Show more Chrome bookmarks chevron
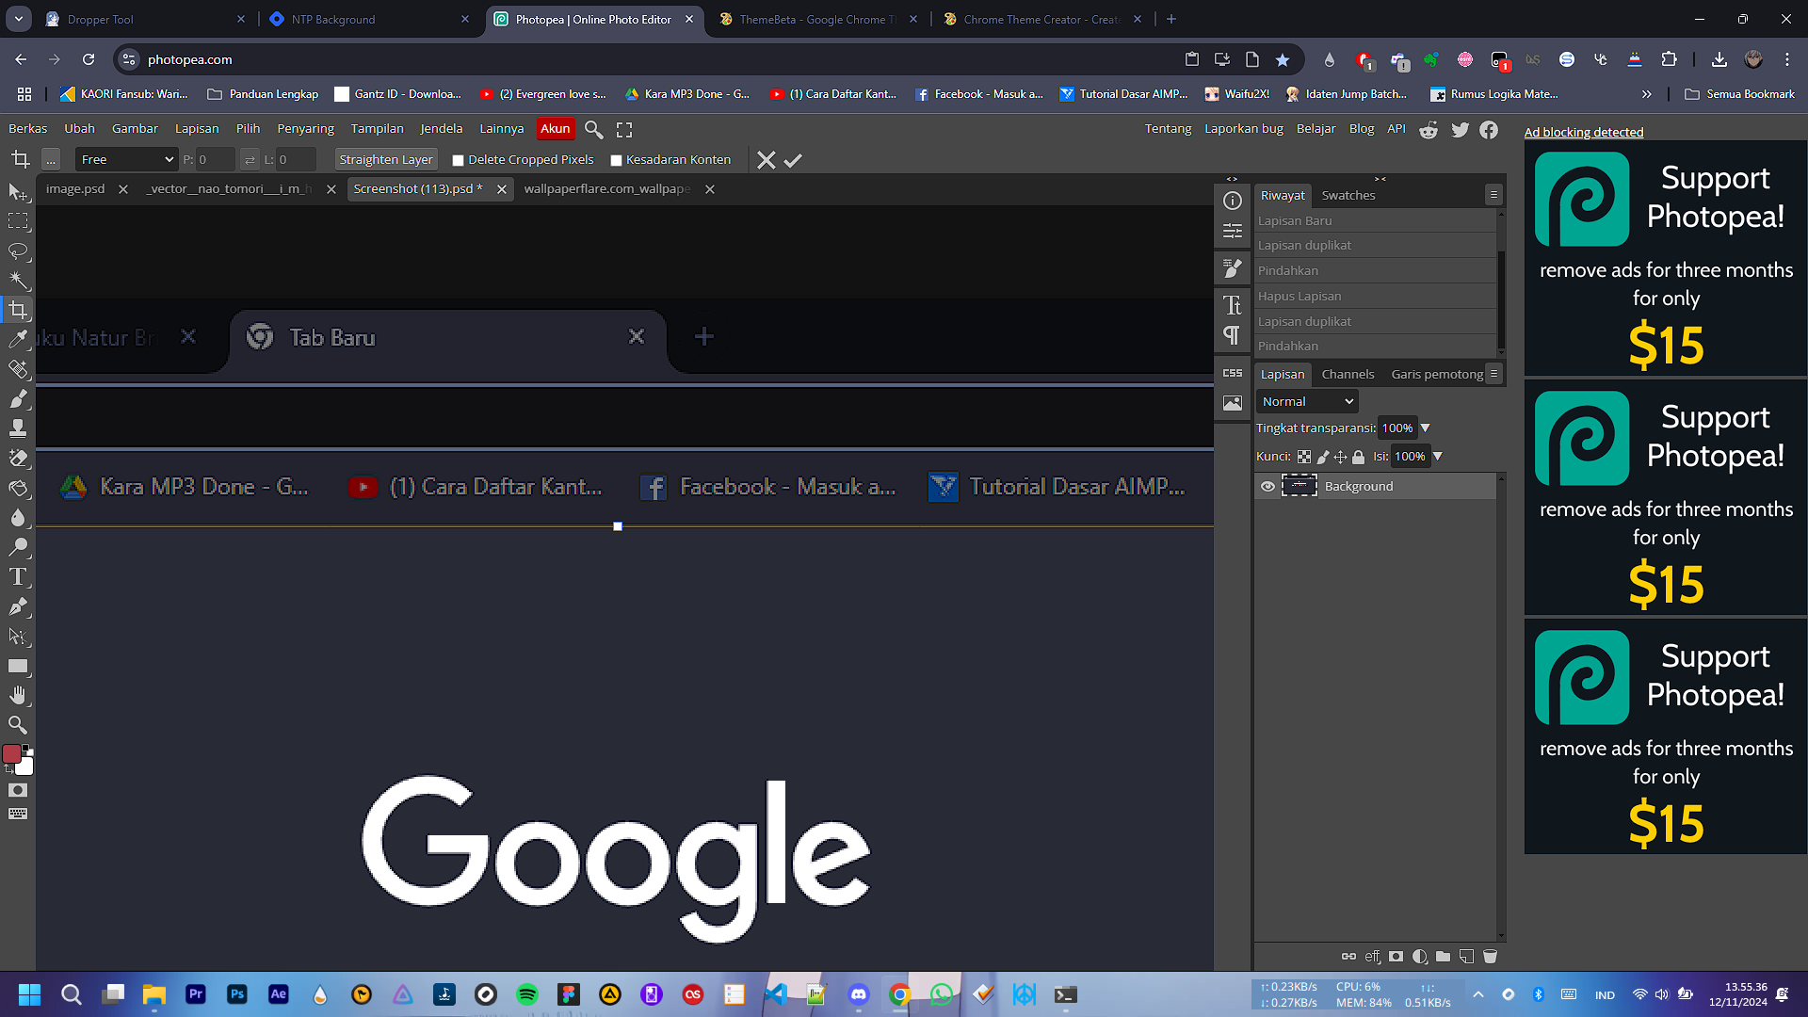 click(1646, 94)
